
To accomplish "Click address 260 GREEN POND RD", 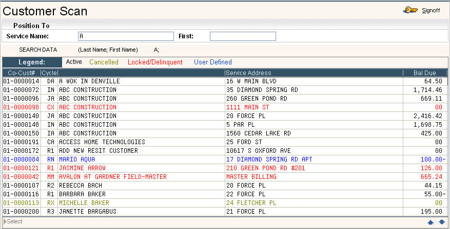I will [x=257, y=99].
